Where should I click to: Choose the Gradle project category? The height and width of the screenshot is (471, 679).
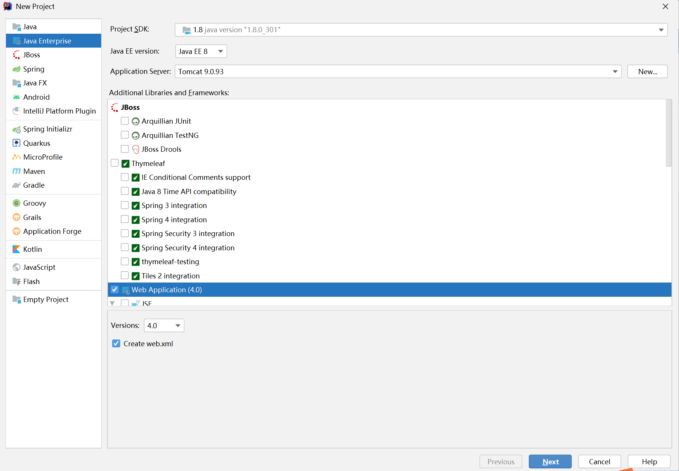point(54,185)
